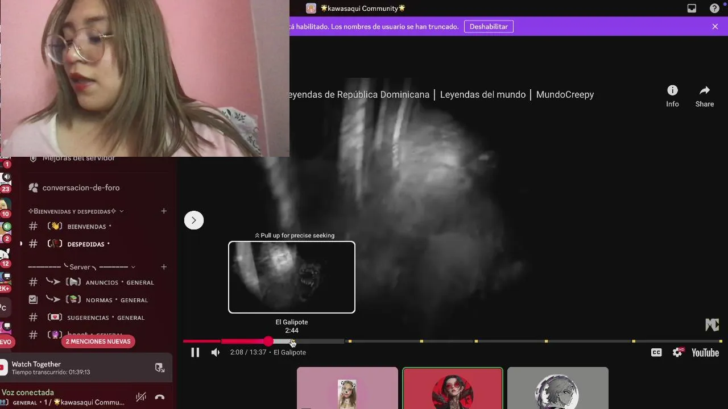Toggle closed captions CC
This screenshot has height=409, width=728.
[x=656, y=353]
